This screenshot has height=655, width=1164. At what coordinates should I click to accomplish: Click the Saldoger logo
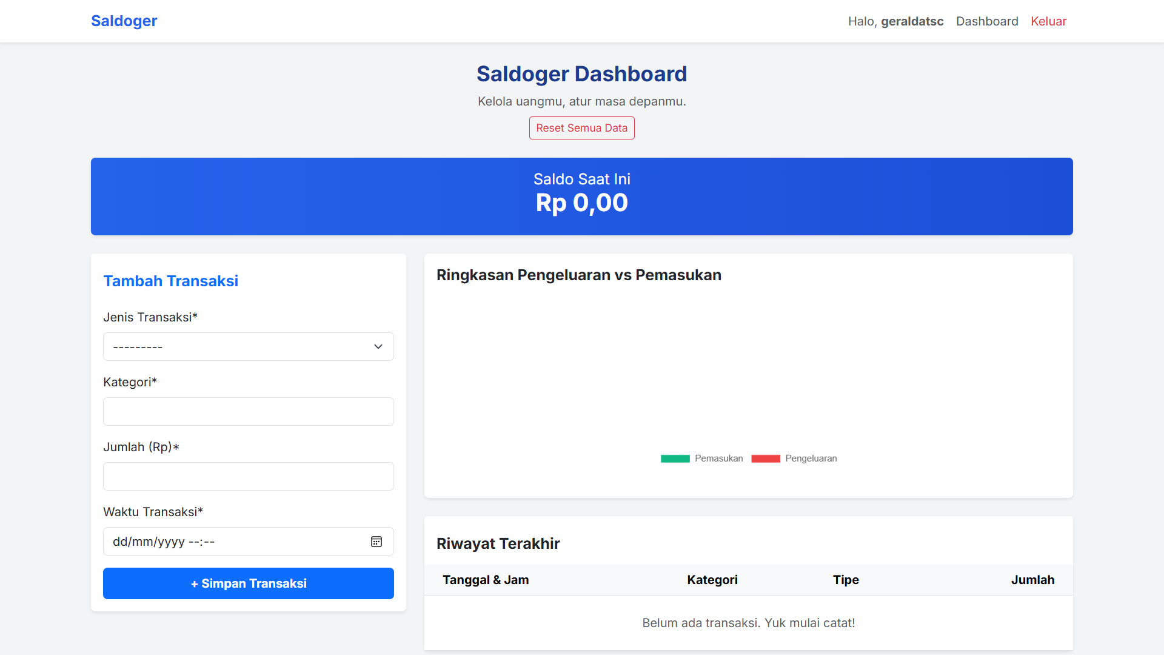(x=124, y=21)
